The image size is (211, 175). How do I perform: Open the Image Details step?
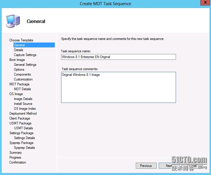[x=23, y=99]
